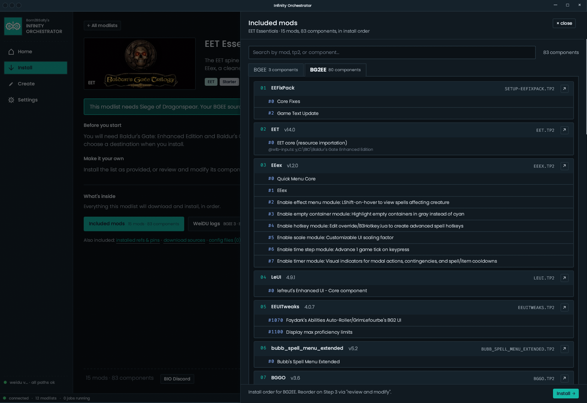587x403 pixels.
Task: Click the LeUI 4.9.1 mod header
Action: click(414, 278)
